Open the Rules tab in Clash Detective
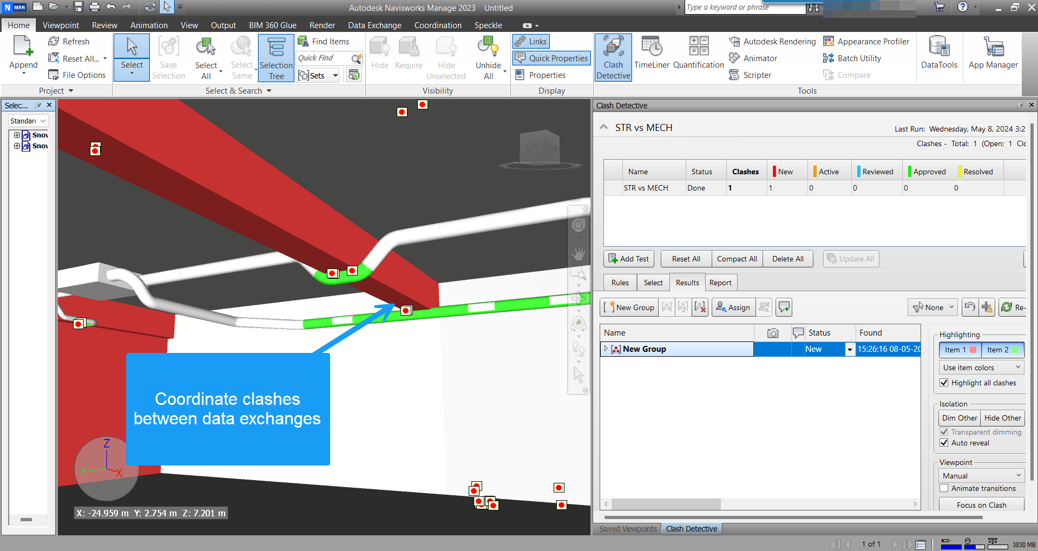 point(620,283)
